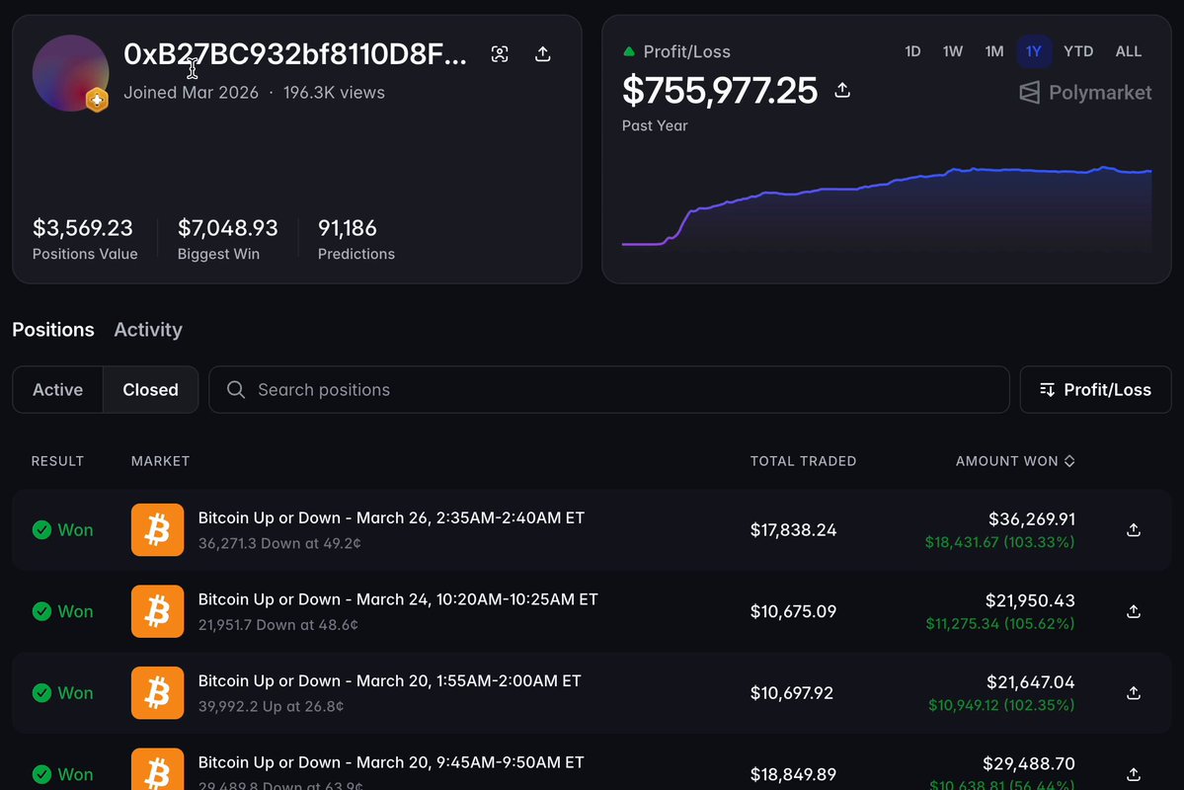Click the magnifier icon in the search box
The image size is (1184, 790).
pos(236,390)
